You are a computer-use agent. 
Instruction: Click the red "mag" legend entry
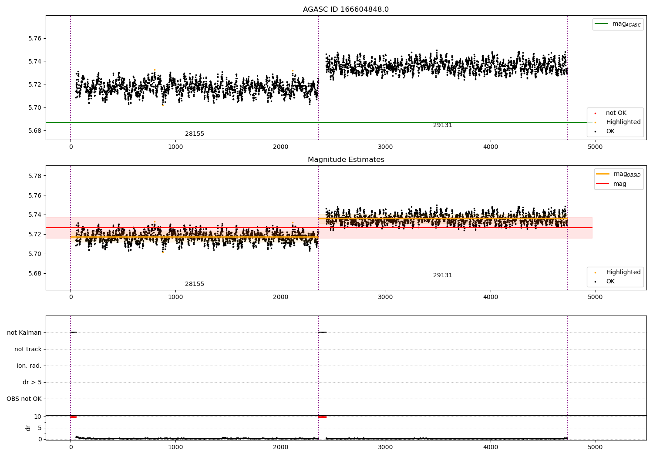click(611, 184)
